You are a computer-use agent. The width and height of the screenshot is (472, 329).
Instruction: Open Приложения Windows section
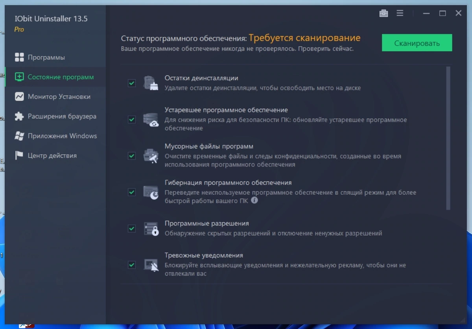(55, 136)
